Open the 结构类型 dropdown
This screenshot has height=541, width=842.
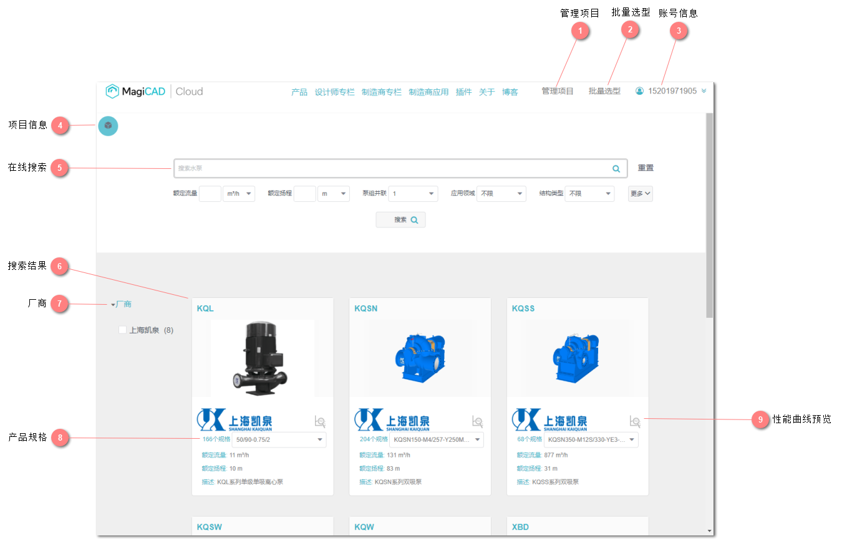coord(589,194)
